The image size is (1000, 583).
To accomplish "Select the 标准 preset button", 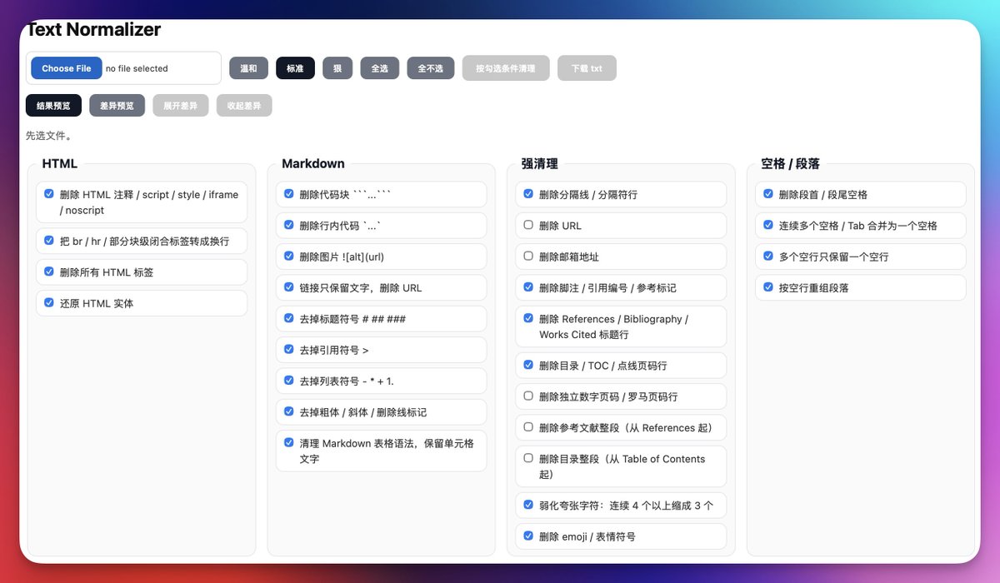I will click(x=295, y=68).
